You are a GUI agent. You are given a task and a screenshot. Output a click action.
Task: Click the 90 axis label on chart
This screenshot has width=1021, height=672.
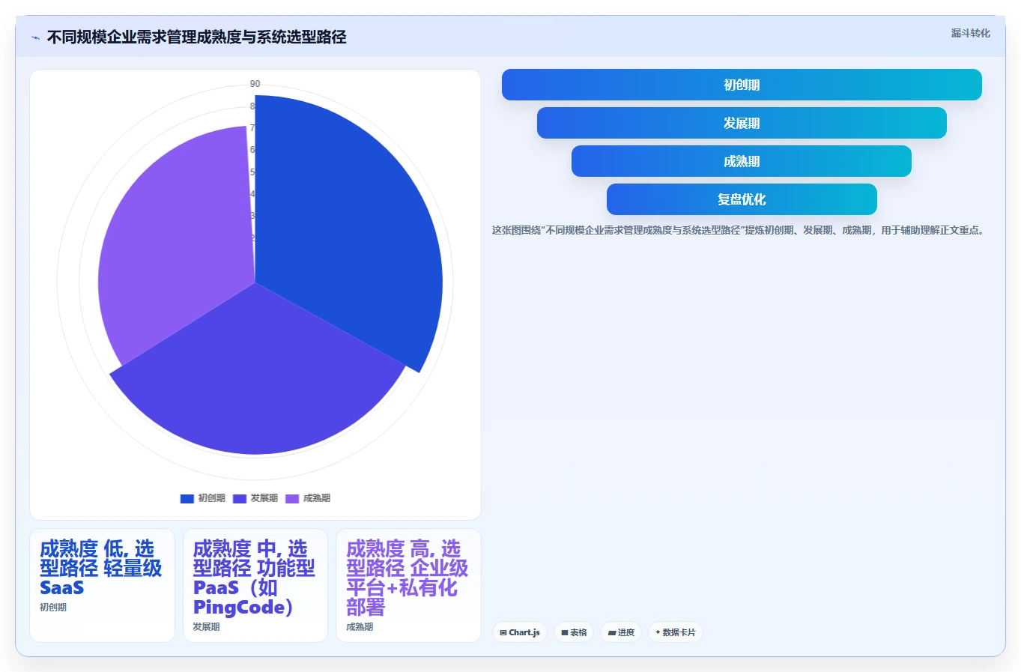click(x=255, y=84)
